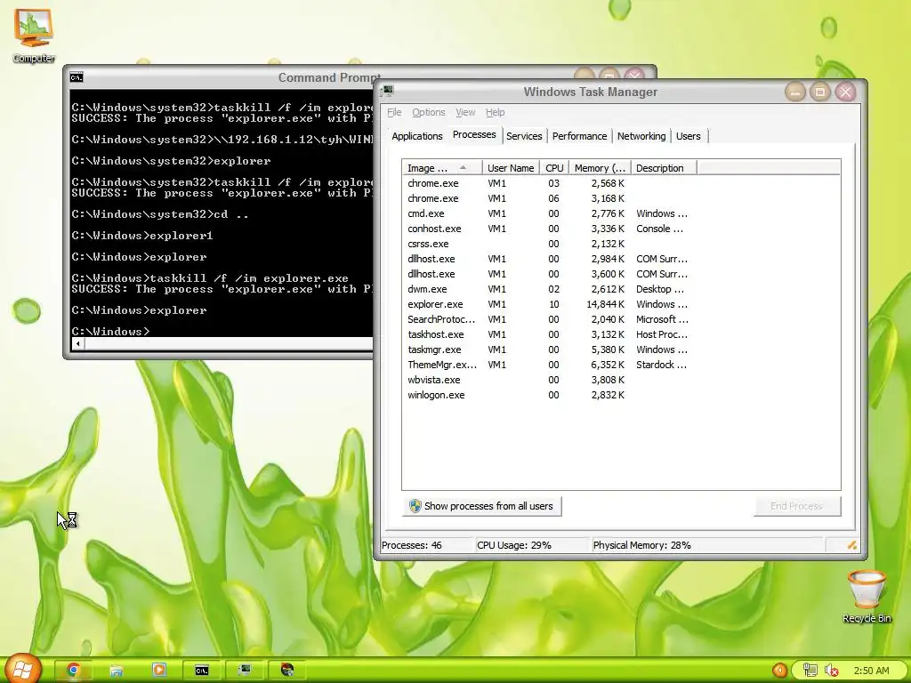Image resolution: width=911 pixels, height=683 pixels.
Task: Minimize the Windows Task Manager window
Action: coord(795,92)
